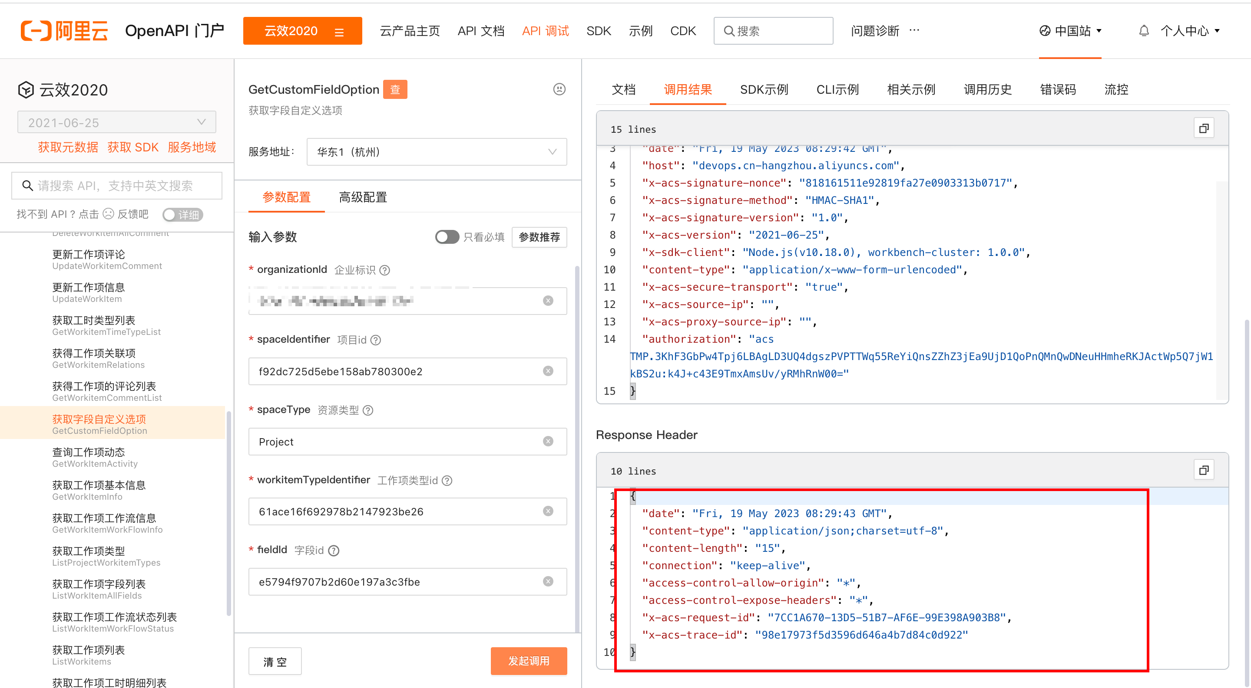Switch to the 高级配置 tab
1251x688 pixels.
tap(363, 197)
